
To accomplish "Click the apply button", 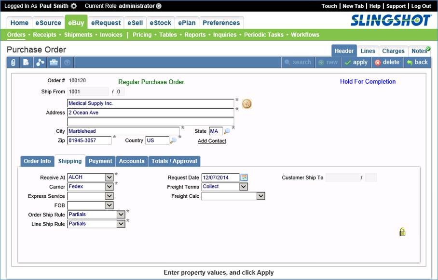I will 356,62.
